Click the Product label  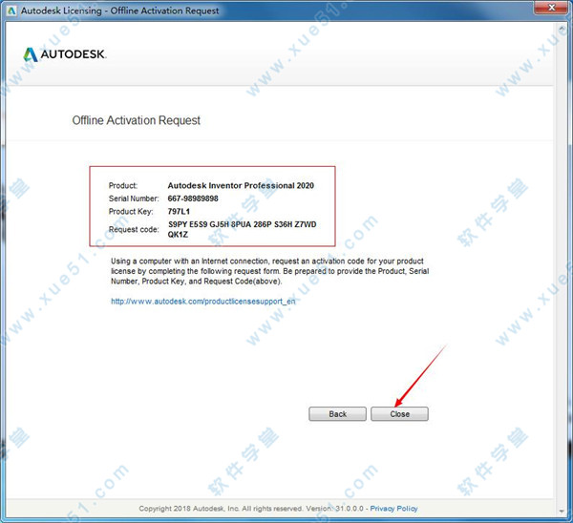[123, 185]
